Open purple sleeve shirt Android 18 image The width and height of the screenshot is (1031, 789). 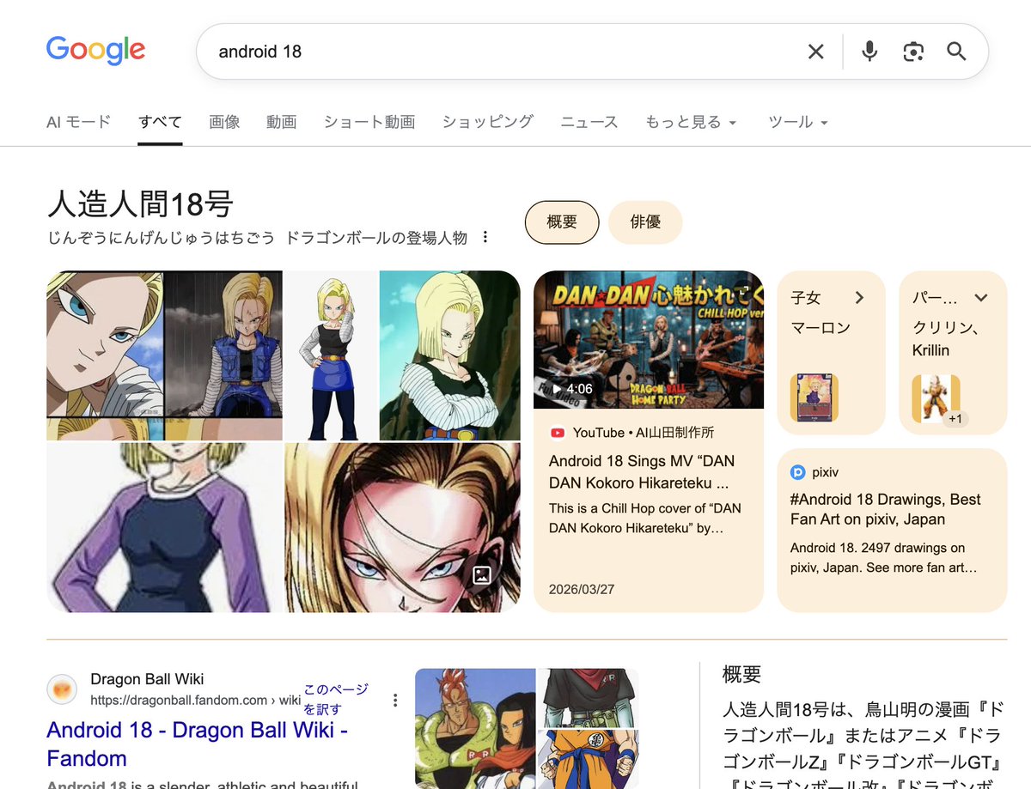[x=165, y=527]
